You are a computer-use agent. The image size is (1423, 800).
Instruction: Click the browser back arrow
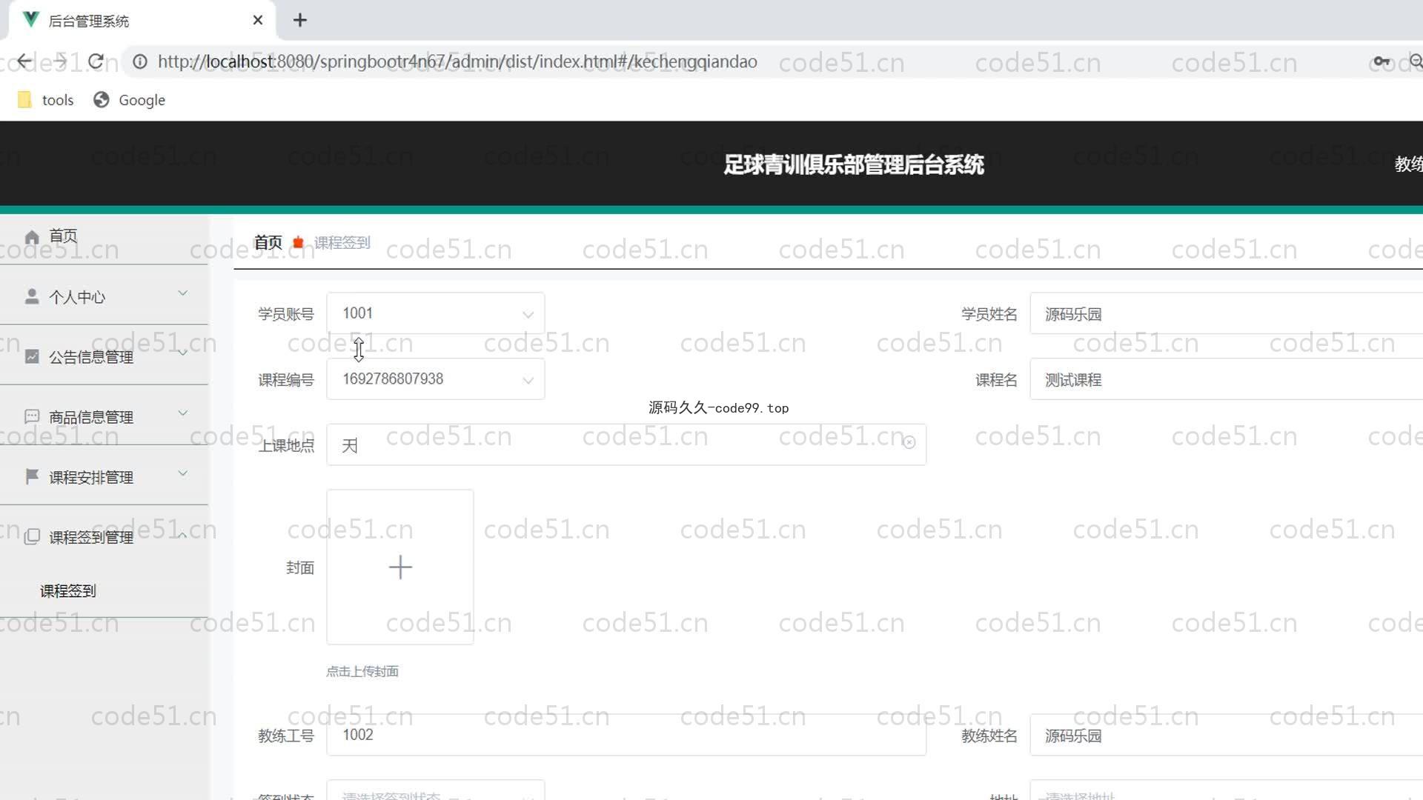pyautogui.click(x=24, y=61)
